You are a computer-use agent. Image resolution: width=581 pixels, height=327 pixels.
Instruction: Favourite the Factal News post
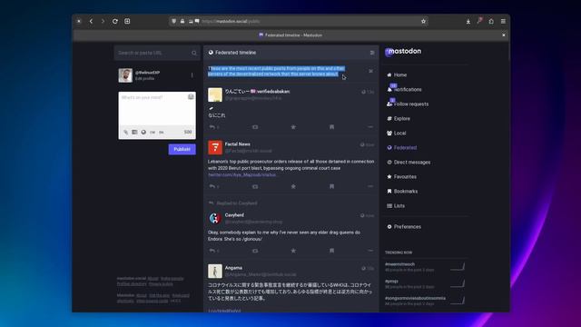coord(293,186)
